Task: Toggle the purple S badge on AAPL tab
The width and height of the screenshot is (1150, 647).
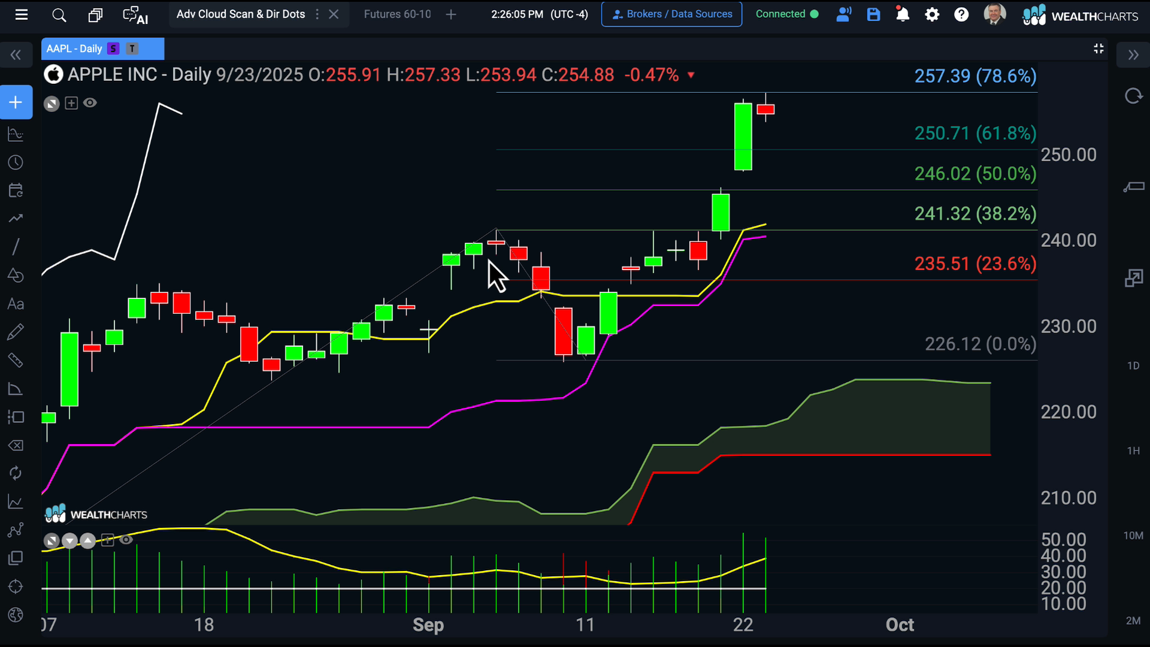Action: (113, 49)
